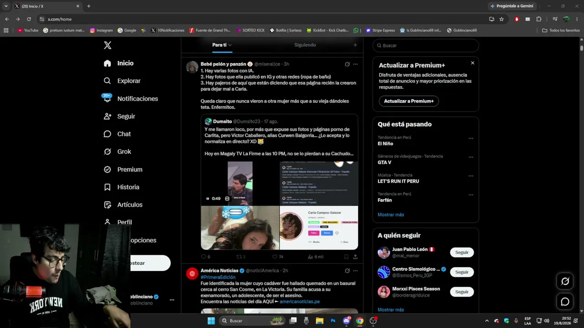Image resolution: width=584 pixels, height=328 pixels.
Task: Open more options for Farfán trend
Action: [x=471, y=195]
